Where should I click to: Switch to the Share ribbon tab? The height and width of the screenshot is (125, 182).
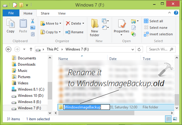tap(45, 13)
